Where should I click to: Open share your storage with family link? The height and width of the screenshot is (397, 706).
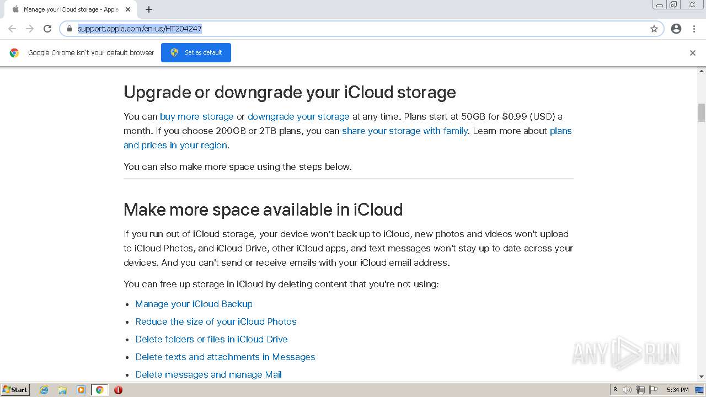pos(405,131)
